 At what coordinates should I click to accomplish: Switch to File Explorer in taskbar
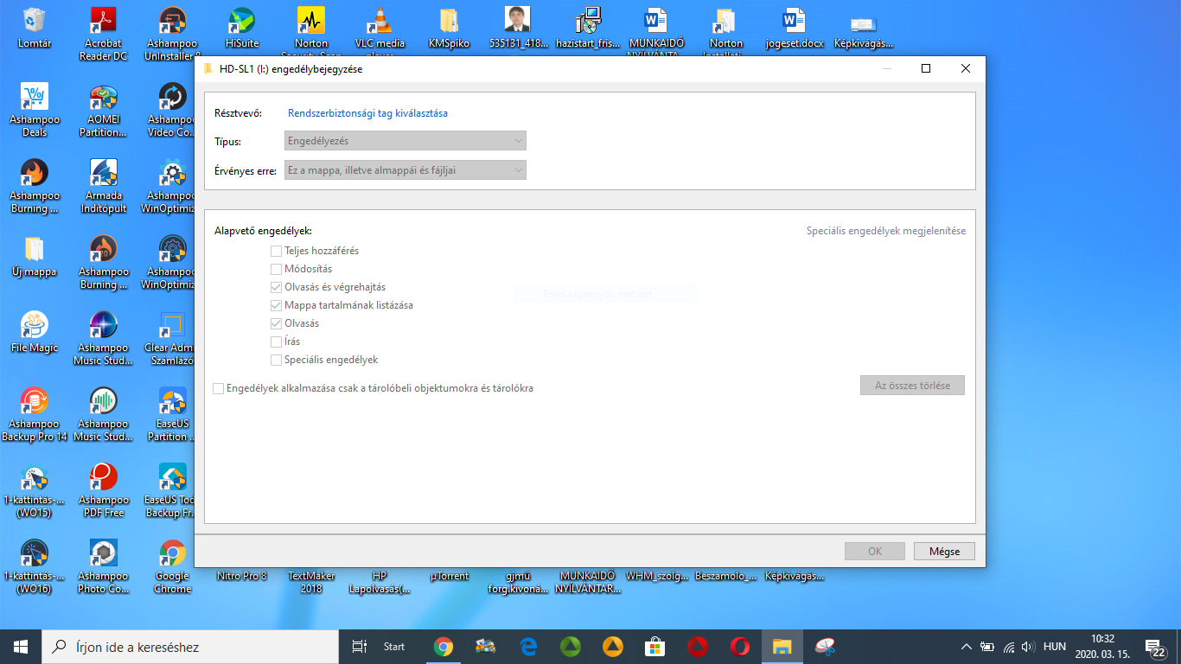(x=782, y=646)
